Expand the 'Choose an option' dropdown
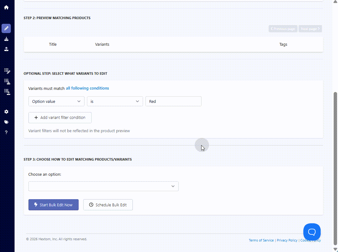Viewport: 338px width, 252px height. (x=103, y=186)
